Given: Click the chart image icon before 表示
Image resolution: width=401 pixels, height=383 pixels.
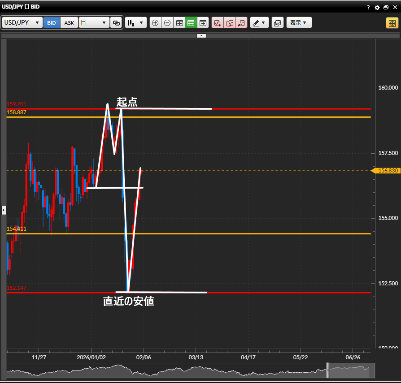Looking at the screenshot, I should [x=277, y=23].
